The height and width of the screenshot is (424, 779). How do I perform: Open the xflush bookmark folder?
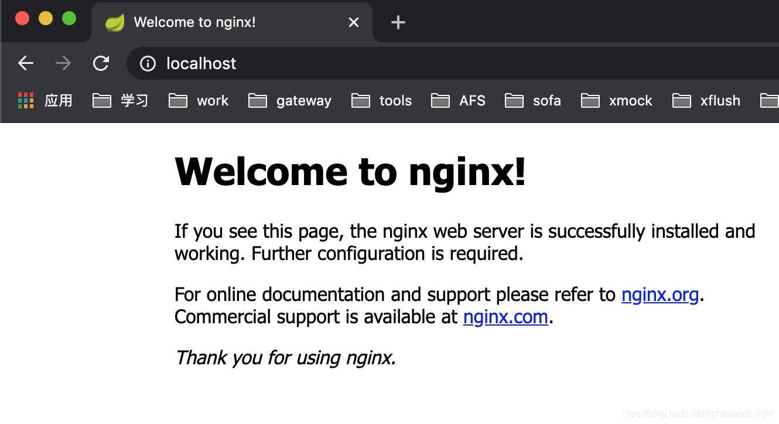(x=706, y=101)
